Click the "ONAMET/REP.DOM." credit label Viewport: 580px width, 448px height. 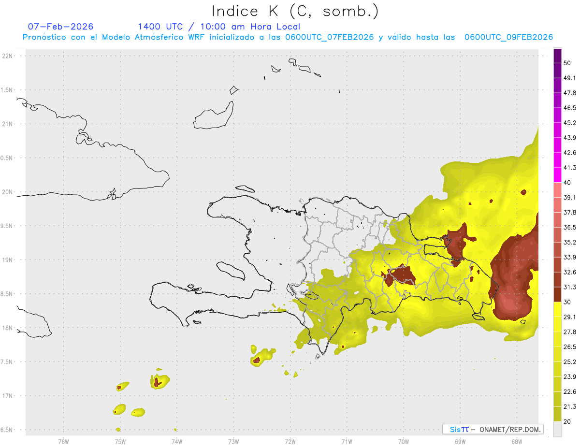coord(509,429)
